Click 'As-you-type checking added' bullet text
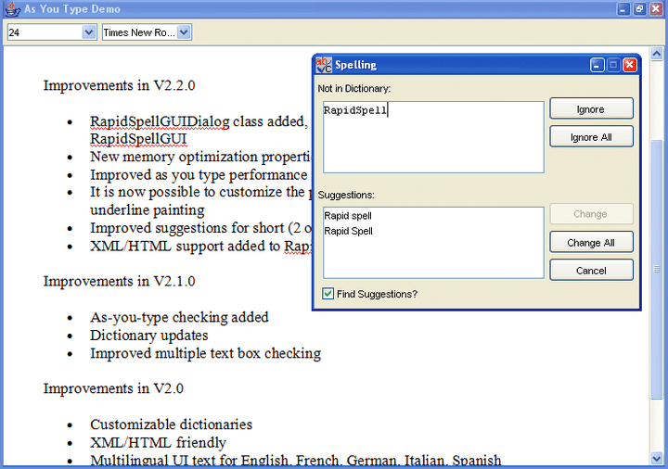 tap(179, 318)
